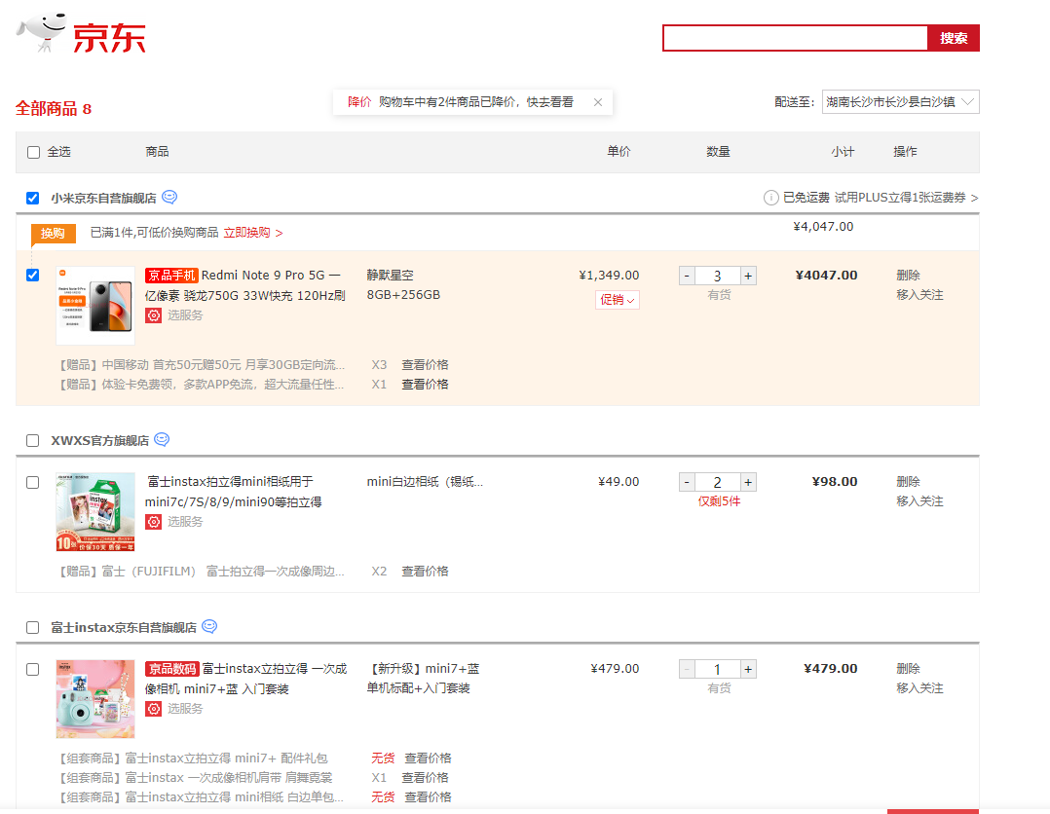Check the XWXS官方旗舰店 store checkbox
This screenshot has width=1050, height=814.
[33, 440]
